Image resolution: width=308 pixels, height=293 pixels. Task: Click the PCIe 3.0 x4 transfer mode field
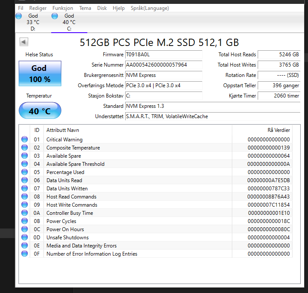pyautogui.click(x=163, y=85)
